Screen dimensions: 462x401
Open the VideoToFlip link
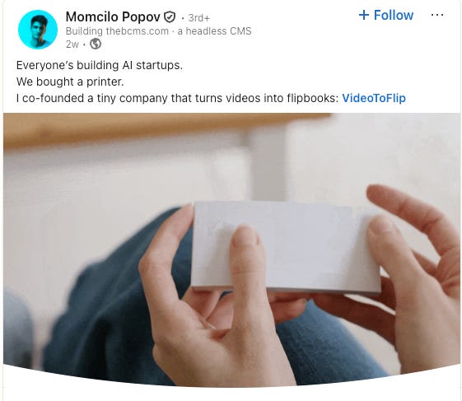pyautogui.click(x=374, y=98)
